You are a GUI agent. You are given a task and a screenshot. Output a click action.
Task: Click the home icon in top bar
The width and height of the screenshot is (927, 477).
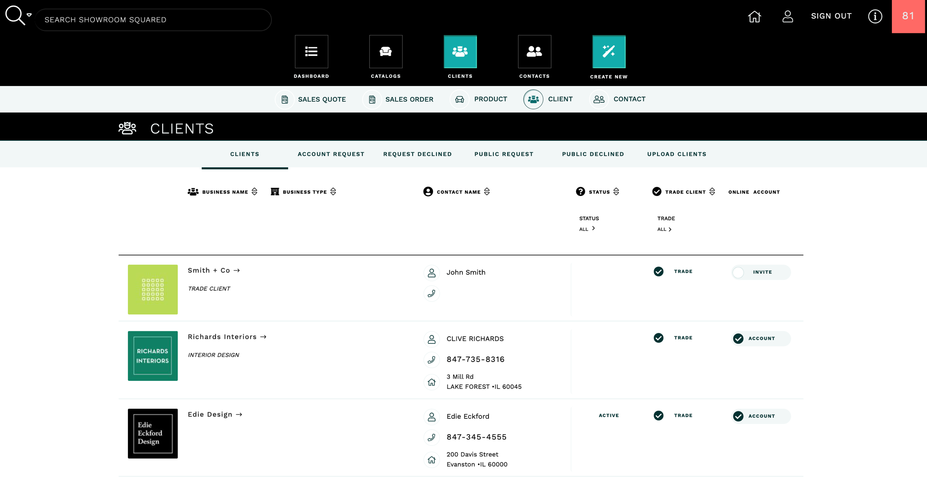pyautogui.click(x=754, y=16)
